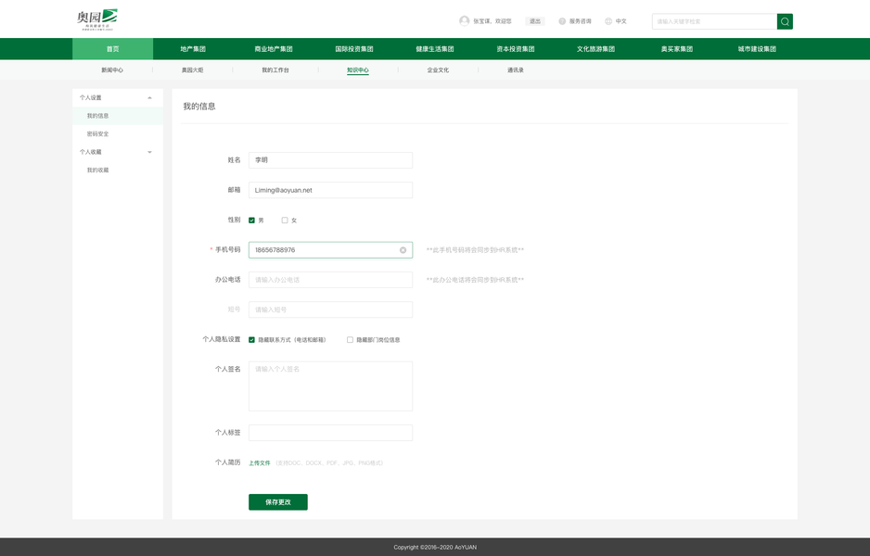Image resolution: width=870 pixels, height=556 pixels.
Task: Click the 办公电话 input field
Action: pos(331,279)
